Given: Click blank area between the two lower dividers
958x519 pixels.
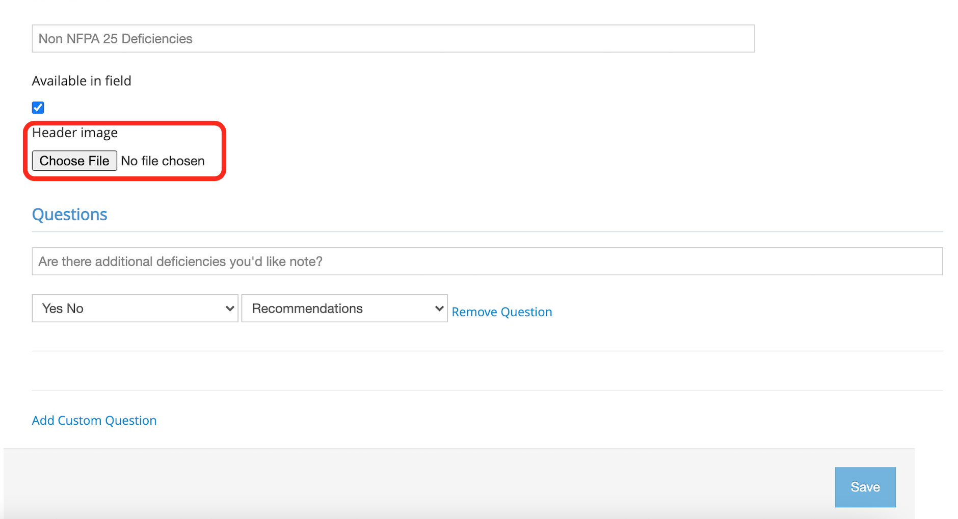Looking at the screenshot, I should 487,371.
